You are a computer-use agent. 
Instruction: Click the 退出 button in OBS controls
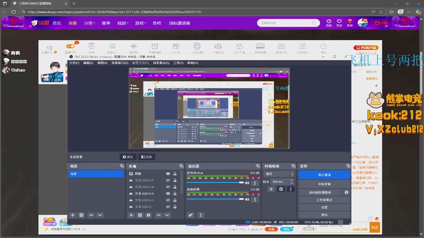(x=324, y=215)
